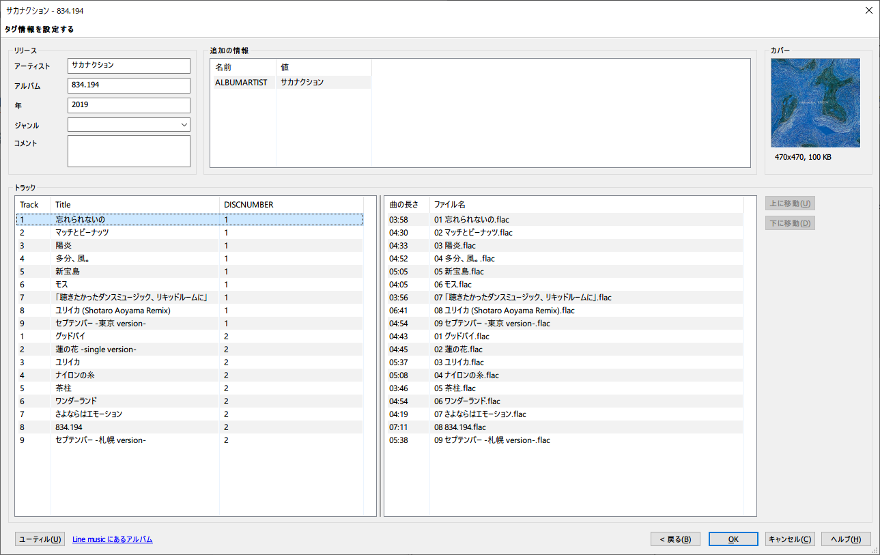
Task: Select title 蓮の花 -single version-
Action: 96,350
